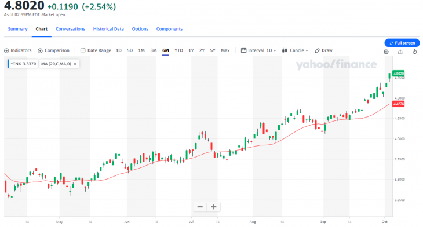This screenshot has height=227, width=423.
Task: Open the Candle chart type dropdown
Action: pos(295,50)
